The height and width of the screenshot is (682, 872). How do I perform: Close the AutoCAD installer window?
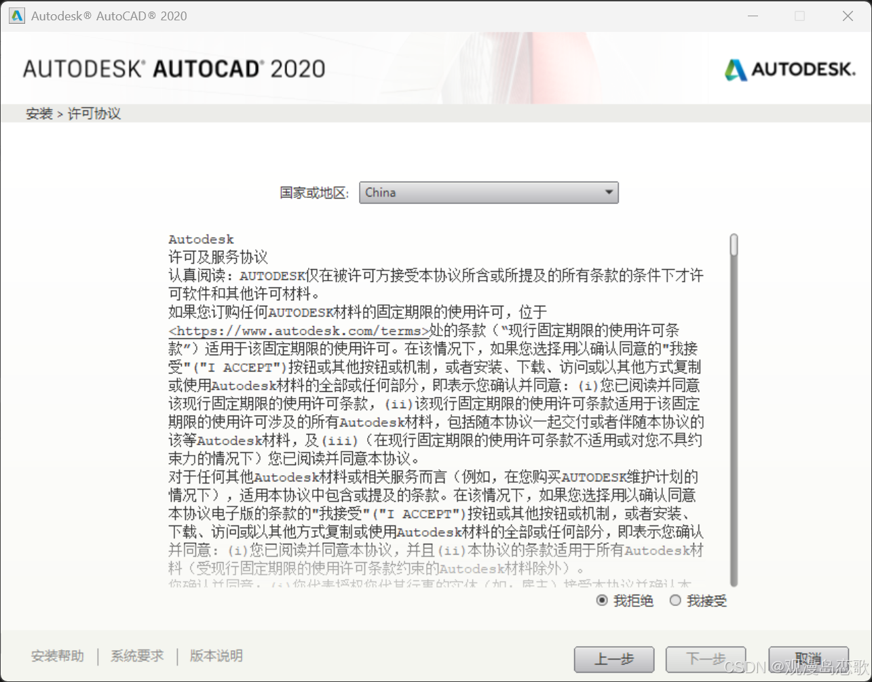[x=848, y=16]
